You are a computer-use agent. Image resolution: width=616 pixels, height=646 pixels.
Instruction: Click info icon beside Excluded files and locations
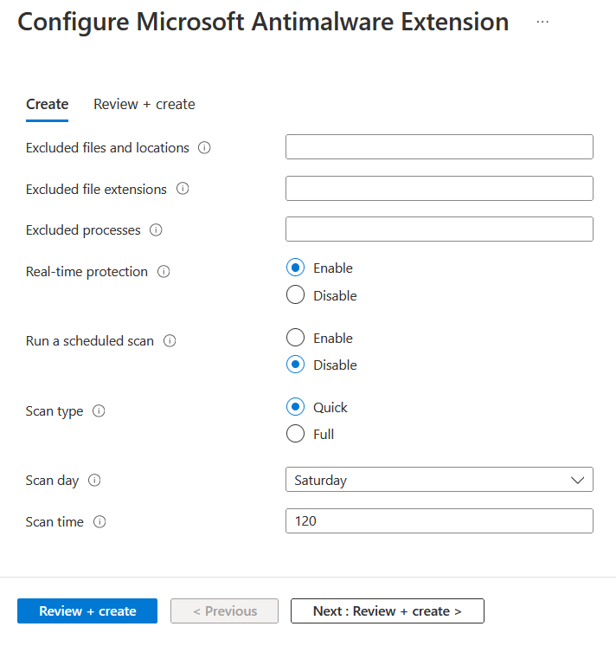tap(204, 148)
